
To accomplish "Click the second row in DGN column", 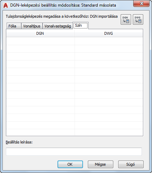I will [x=40, y=49].
